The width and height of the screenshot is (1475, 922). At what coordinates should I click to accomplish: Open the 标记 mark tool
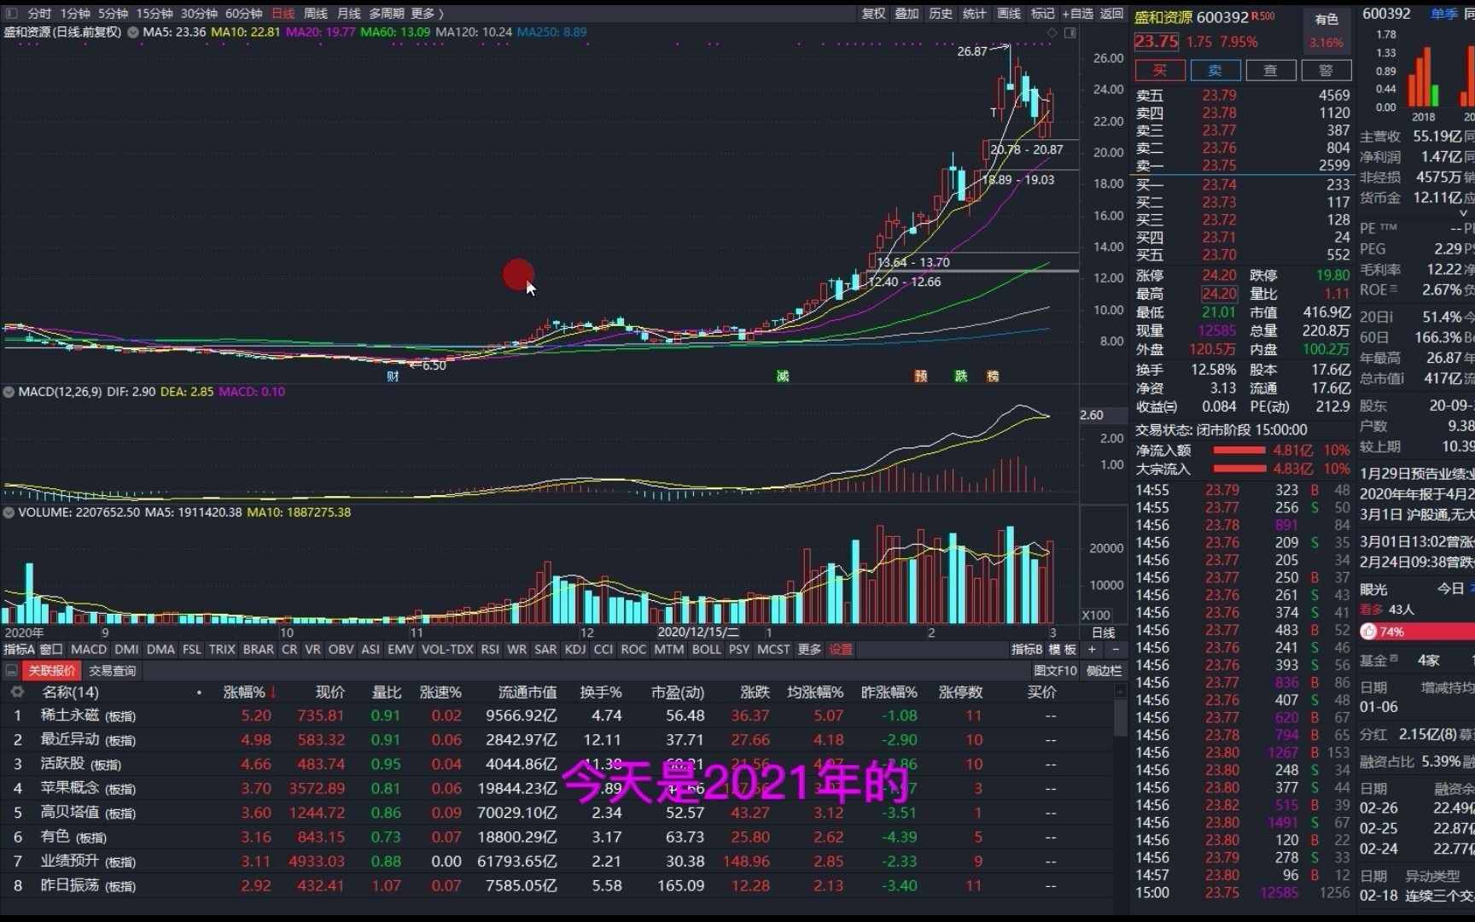click(1042, 14)
